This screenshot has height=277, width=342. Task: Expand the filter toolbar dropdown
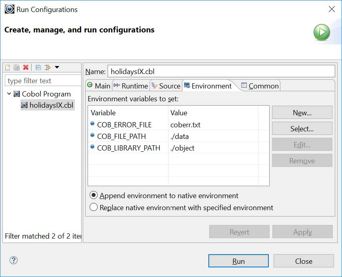[x=57, y=67]
